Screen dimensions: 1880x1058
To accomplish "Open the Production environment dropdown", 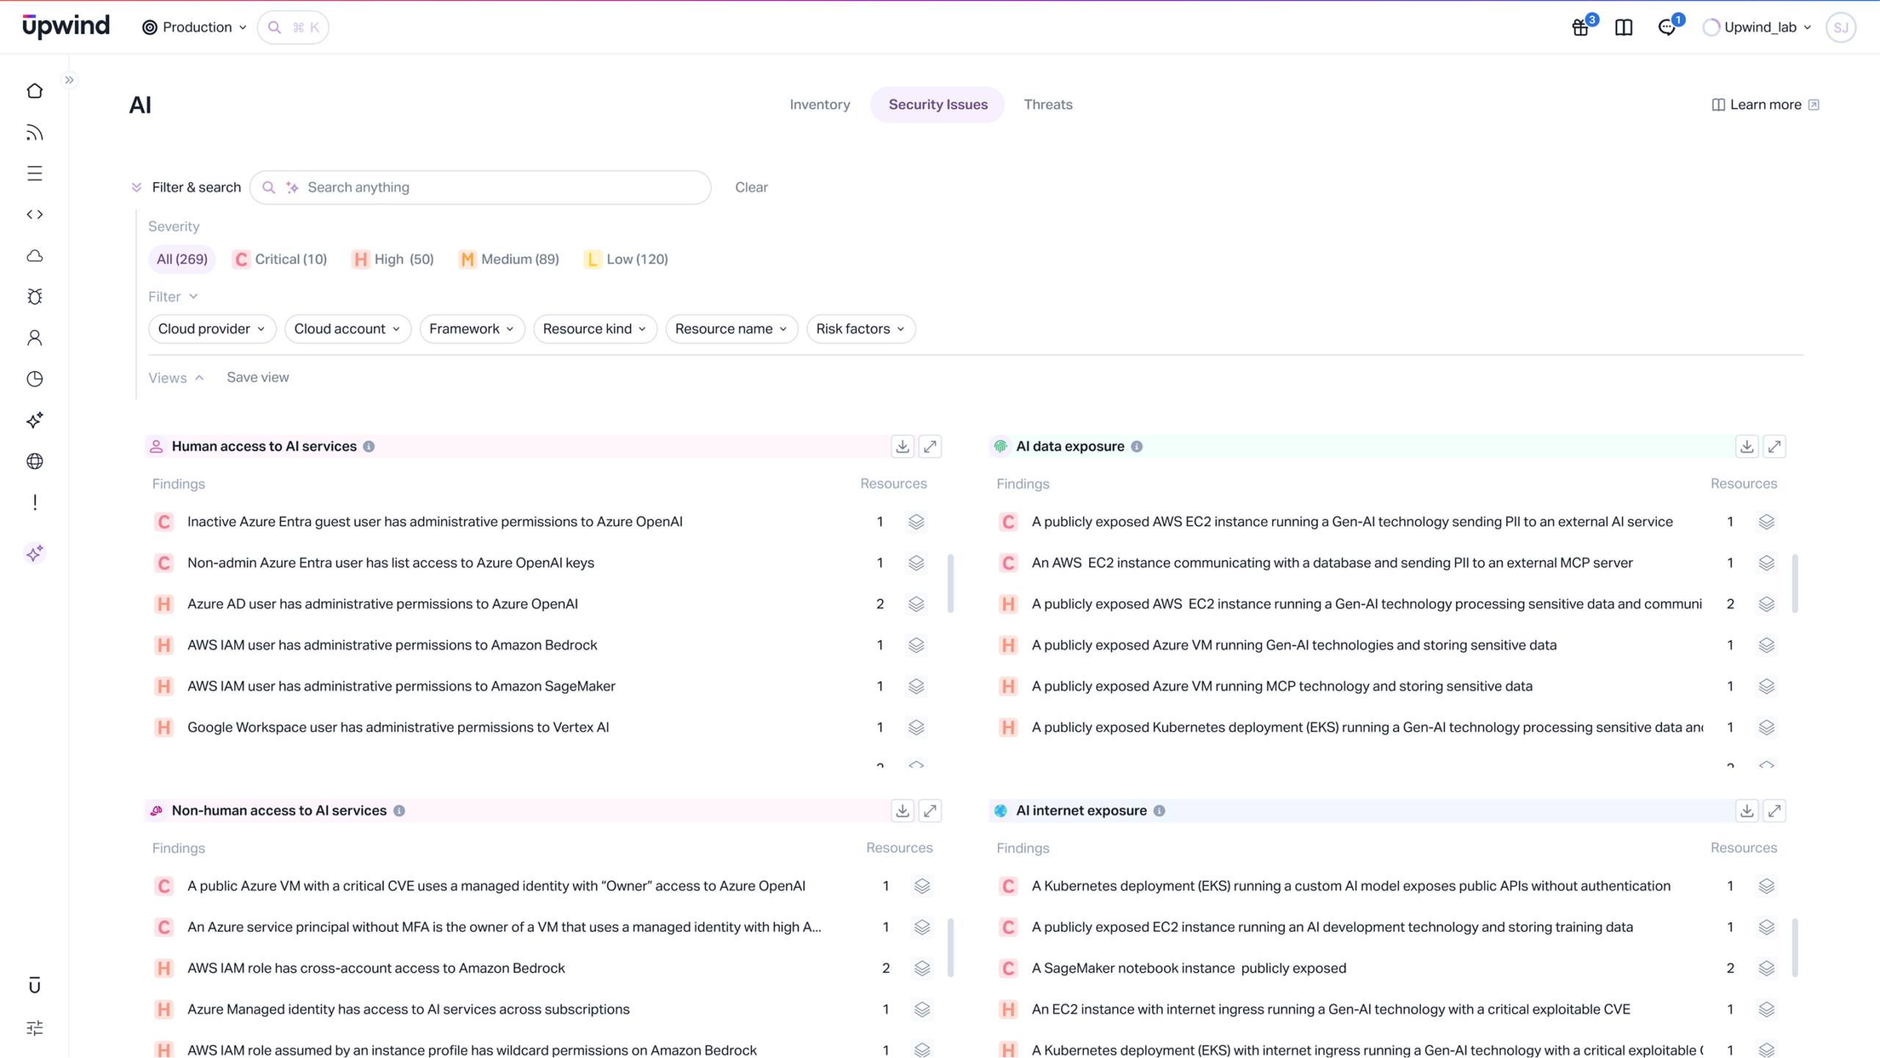I will 195,27.
